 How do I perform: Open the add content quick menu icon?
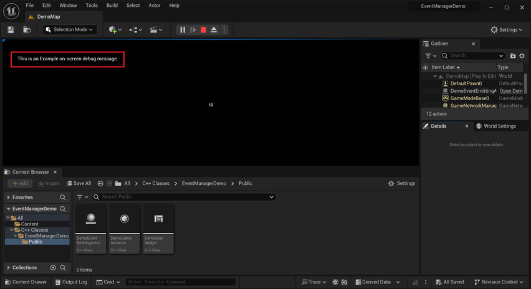click(x=115, y=30)
